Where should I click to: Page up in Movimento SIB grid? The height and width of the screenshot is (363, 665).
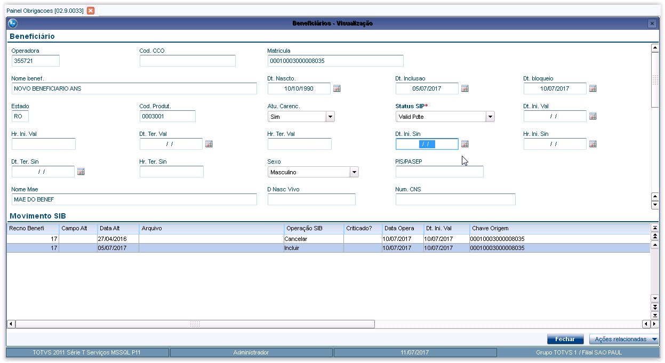(655, 236)
